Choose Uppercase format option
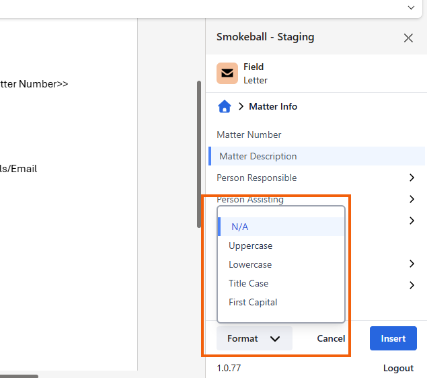The width and height of the screenshot is (427, 378). tap(250, 245)
